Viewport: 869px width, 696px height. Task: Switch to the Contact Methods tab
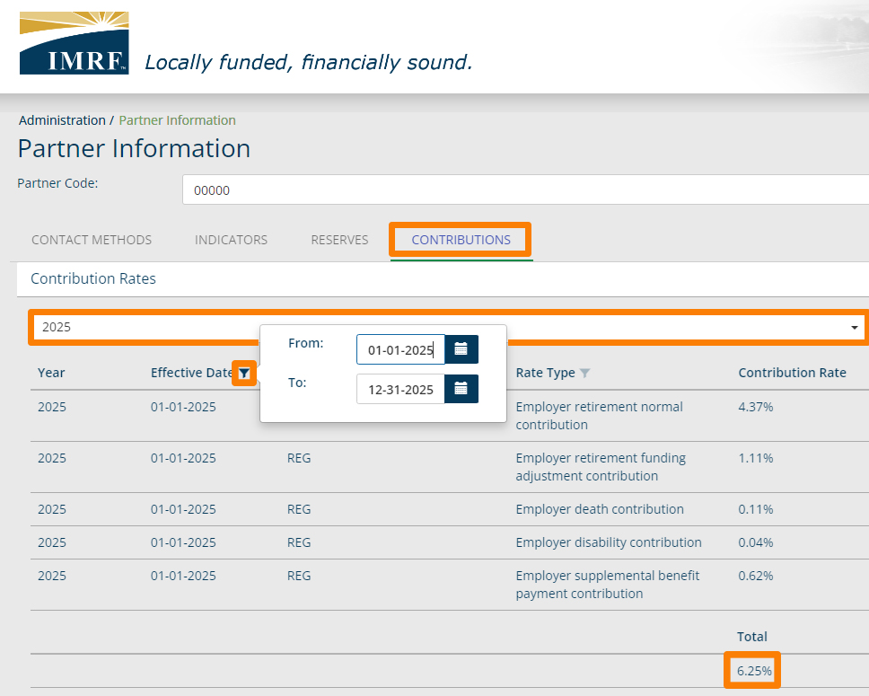click(92, 240)
